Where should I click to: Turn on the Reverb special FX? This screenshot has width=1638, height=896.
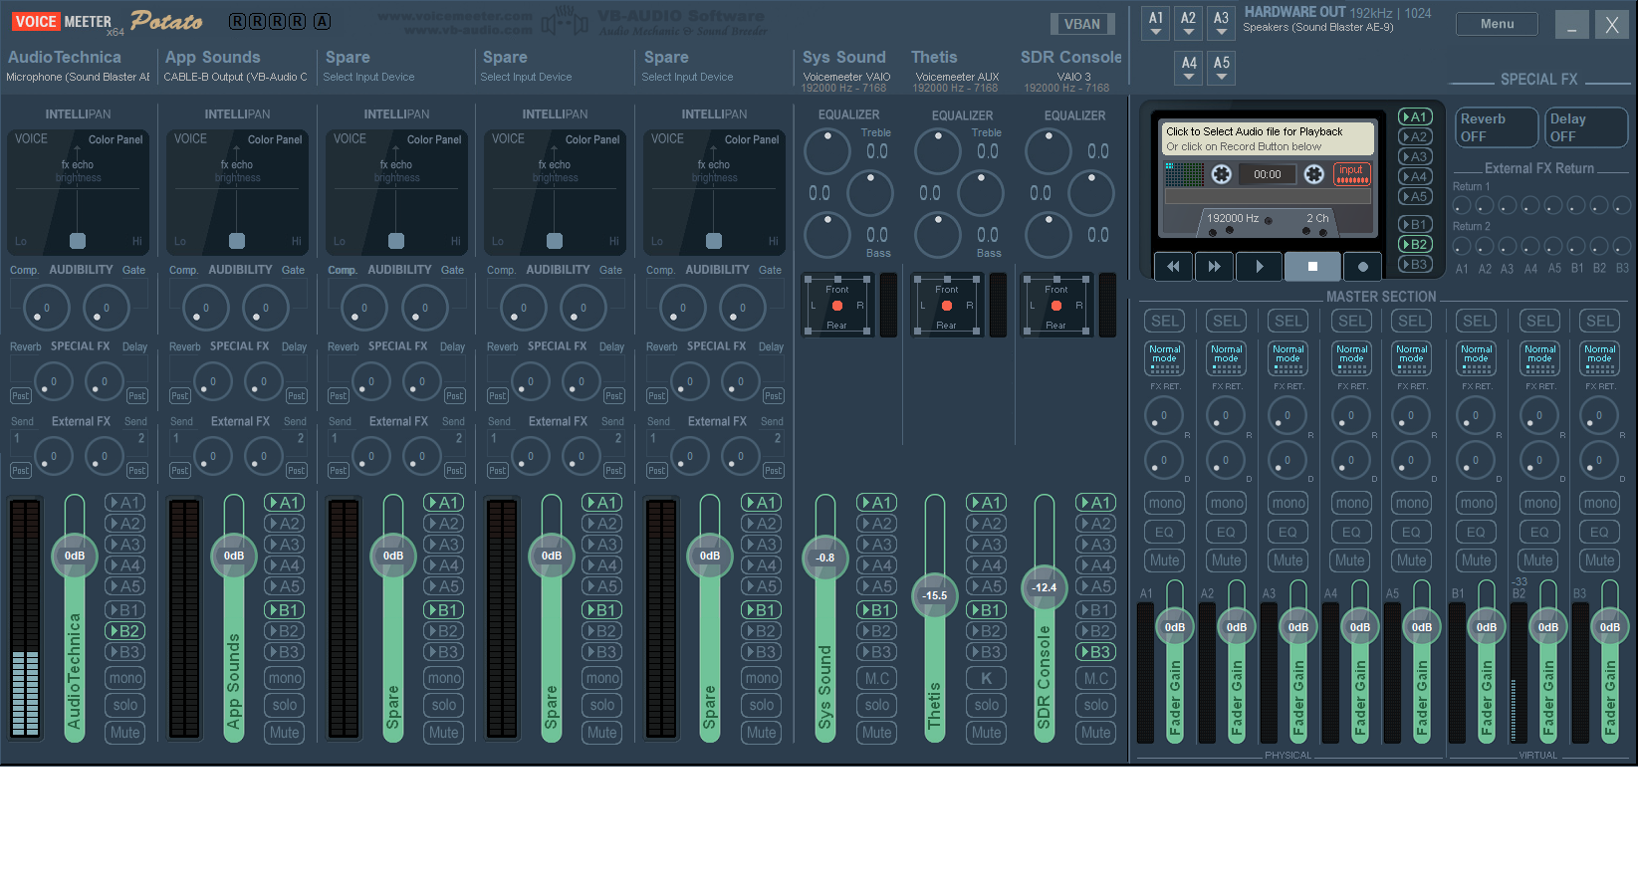(1496, 127)
